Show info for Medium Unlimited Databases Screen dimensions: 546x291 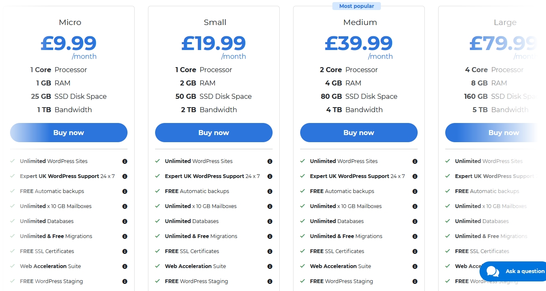(x=415, y=221)
